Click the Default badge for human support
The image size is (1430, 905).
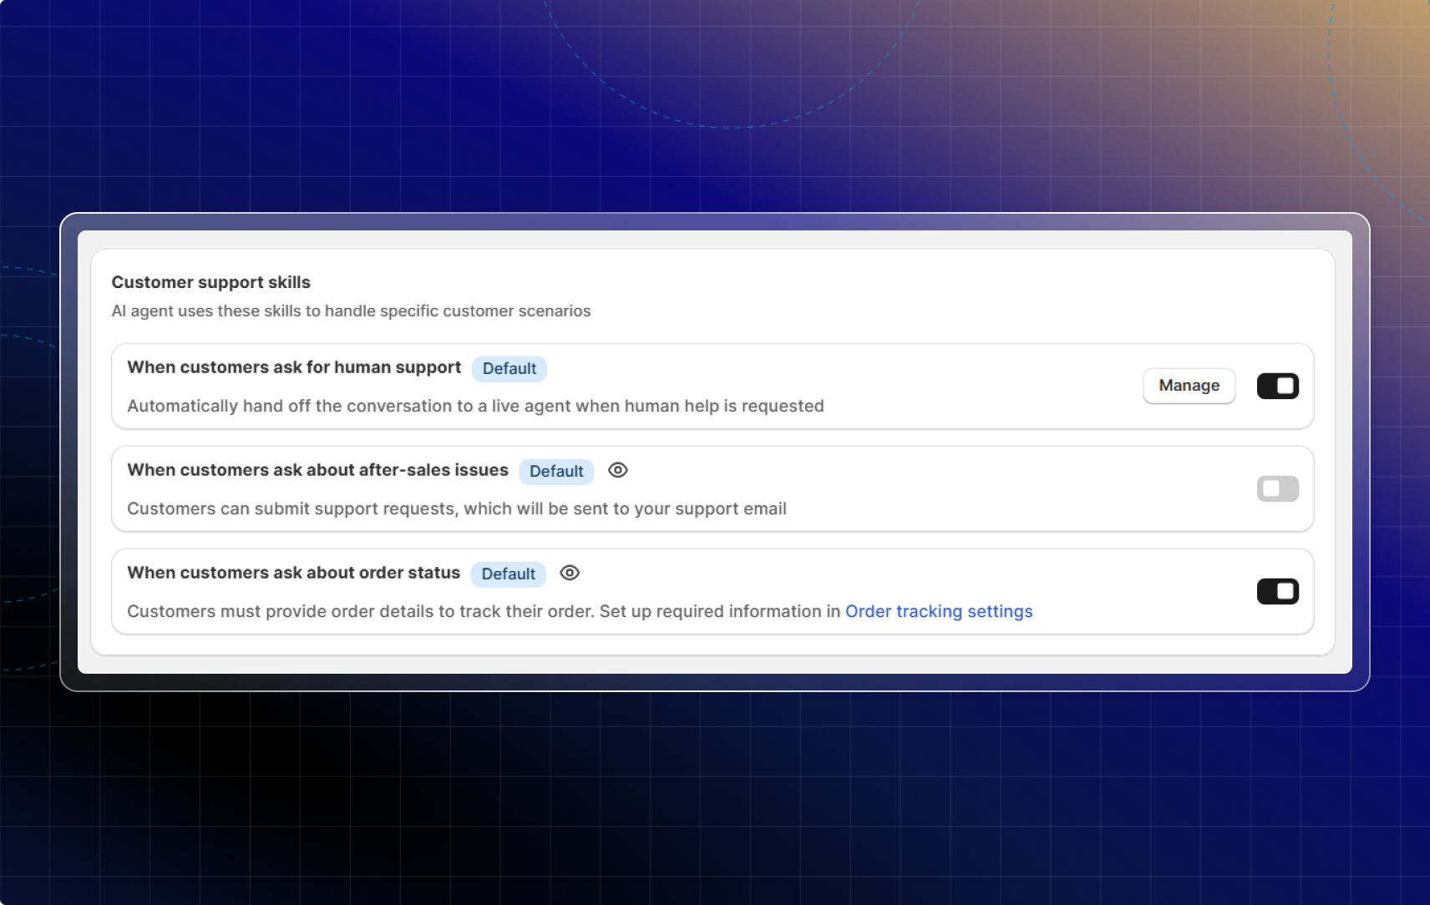(509, 369)
